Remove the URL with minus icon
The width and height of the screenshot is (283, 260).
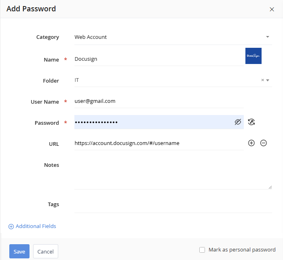pyautogui.click(x=264, y=143)
